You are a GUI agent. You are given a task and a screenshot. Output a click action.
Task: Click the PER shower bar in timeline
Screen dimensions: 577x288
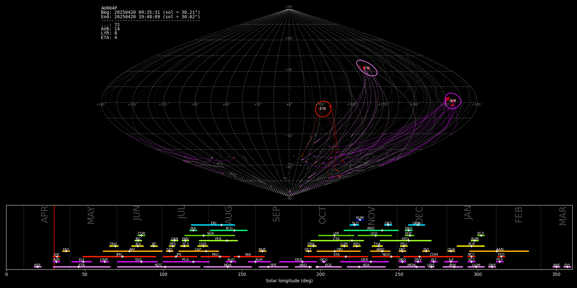pyautogui.click(x=218, y=241)
